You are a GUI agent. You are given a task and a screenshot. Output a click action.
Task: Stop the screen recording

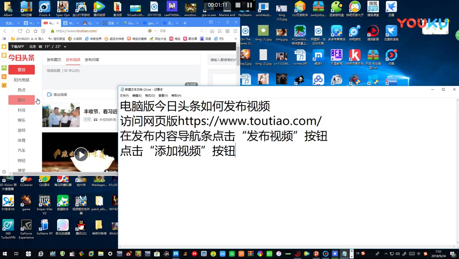(x=238, y=5)
